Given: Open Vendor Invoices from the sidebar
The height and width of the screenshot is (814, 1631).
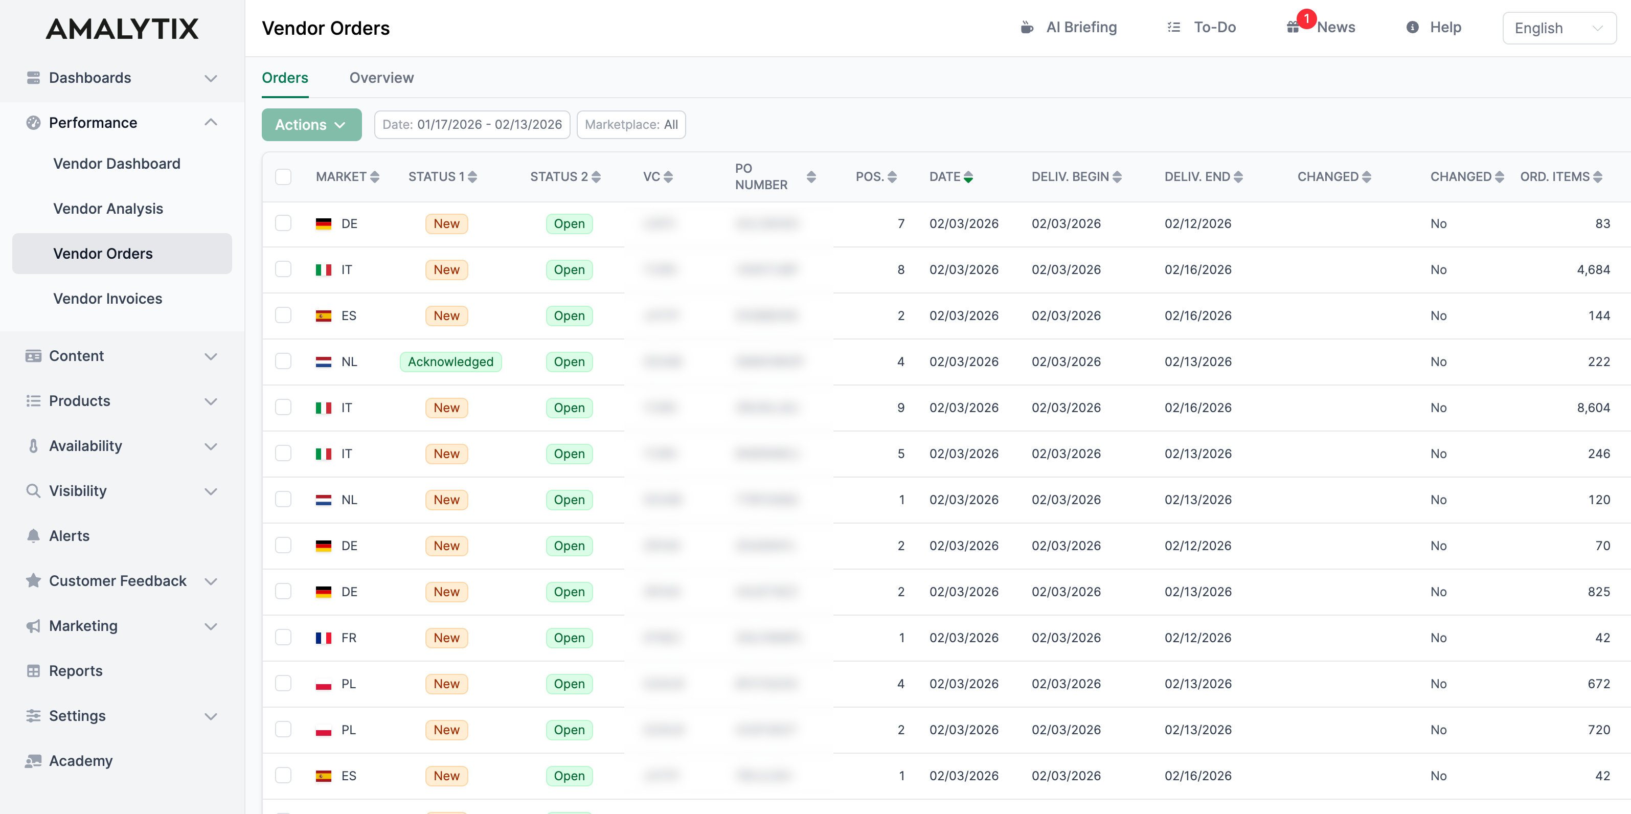Looking at the screenshot, I should [108, 298].
